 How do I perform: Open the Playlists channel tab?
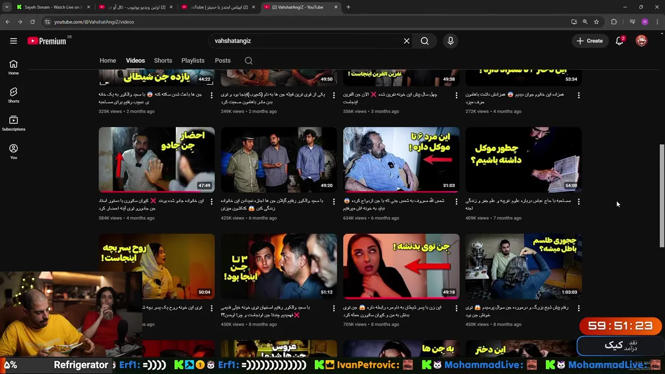tap(193, 61)
